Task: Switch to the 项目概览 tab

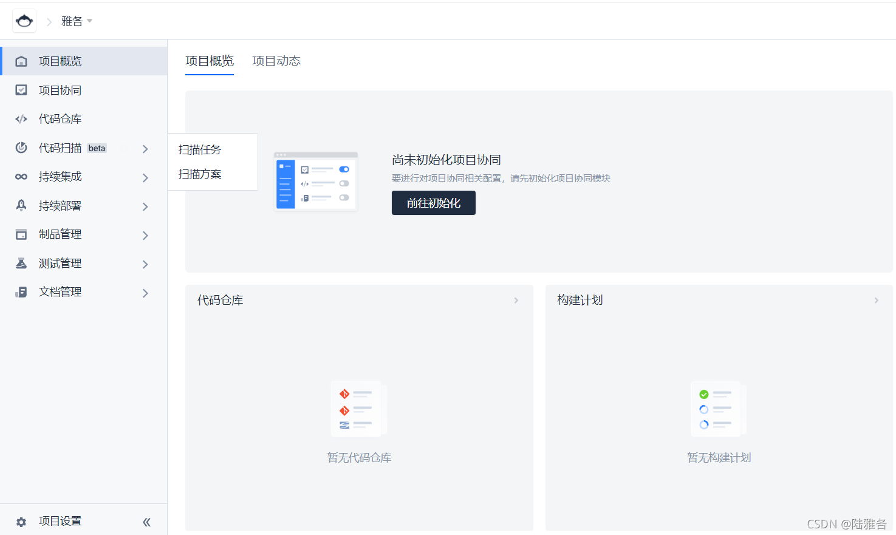Action: point(210,61)
